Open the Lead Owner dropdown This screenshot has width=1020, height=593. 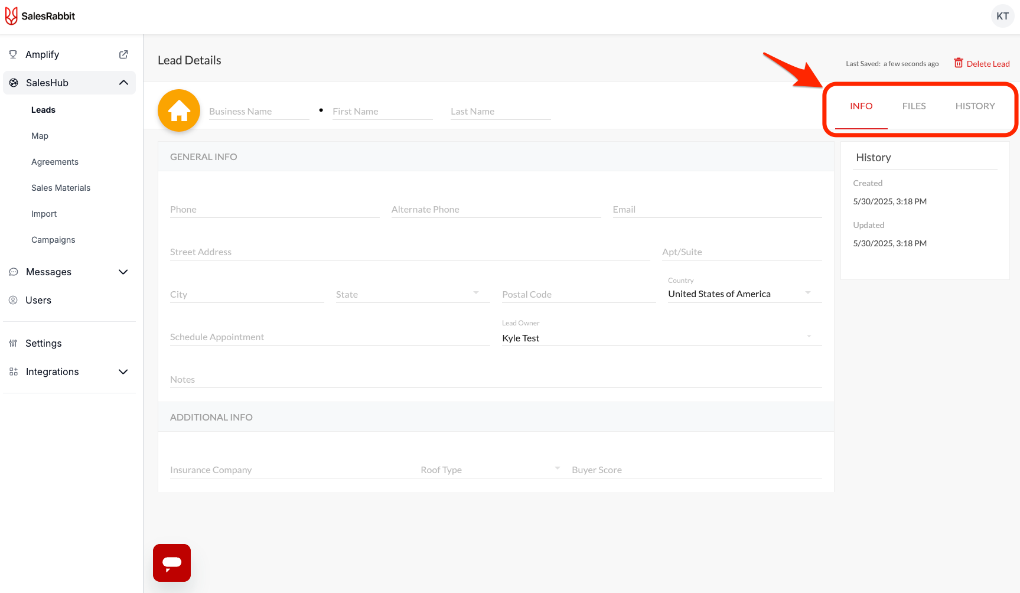[x=662, y=338]
